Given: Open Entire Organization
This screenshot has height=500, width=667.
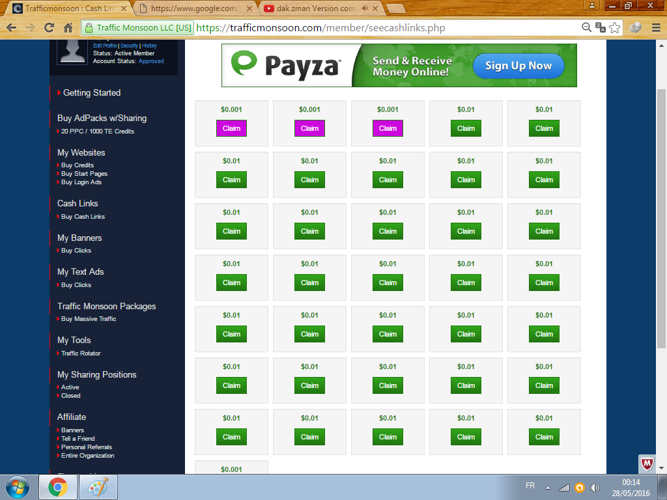Looking at the screenshot, I should click(88, 455).
